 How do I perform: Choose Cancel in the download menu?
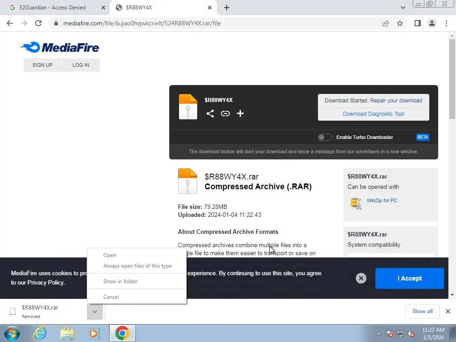[x=137, y=297]
